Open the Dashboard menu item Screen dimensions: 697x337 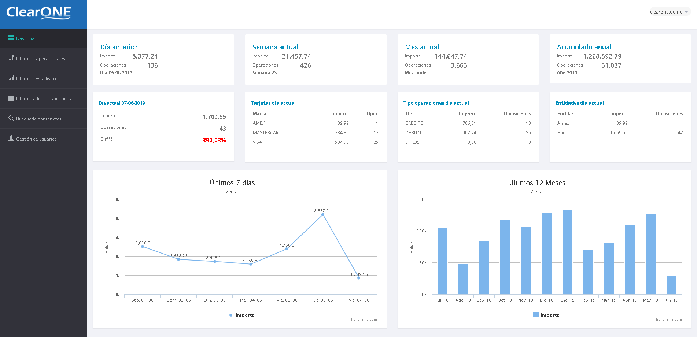point(44,38)
